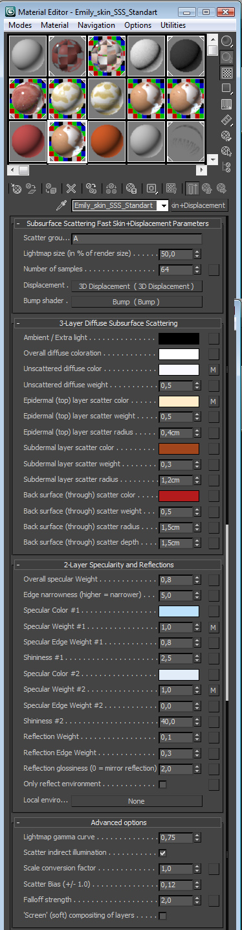Image resolution: width=242 pixels, height=930 pixels.
Task: Open the Utilities menu
Action: click(x=173, y=25)
